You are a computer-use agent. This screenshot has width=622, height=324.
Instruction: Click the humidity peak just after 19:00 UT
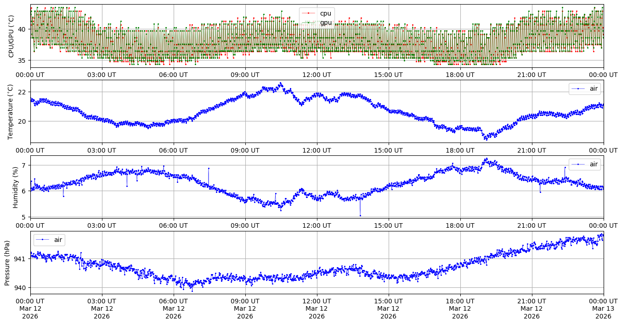click(486, 159)
